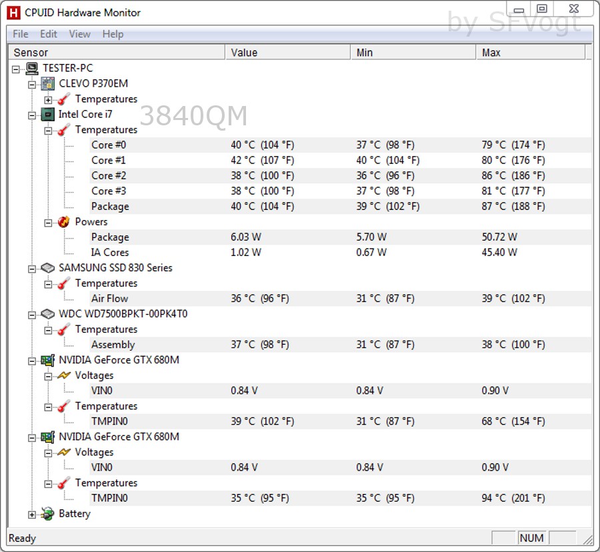Click the Min column header
The height and width of the screenshot is (552, 600).
tap(413, 53)
